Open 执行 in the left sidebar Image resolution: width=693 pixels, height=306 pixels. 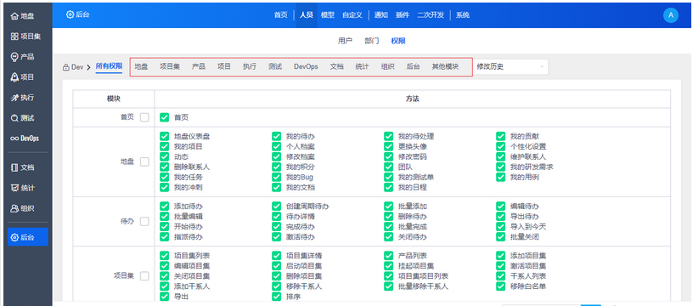23,97
